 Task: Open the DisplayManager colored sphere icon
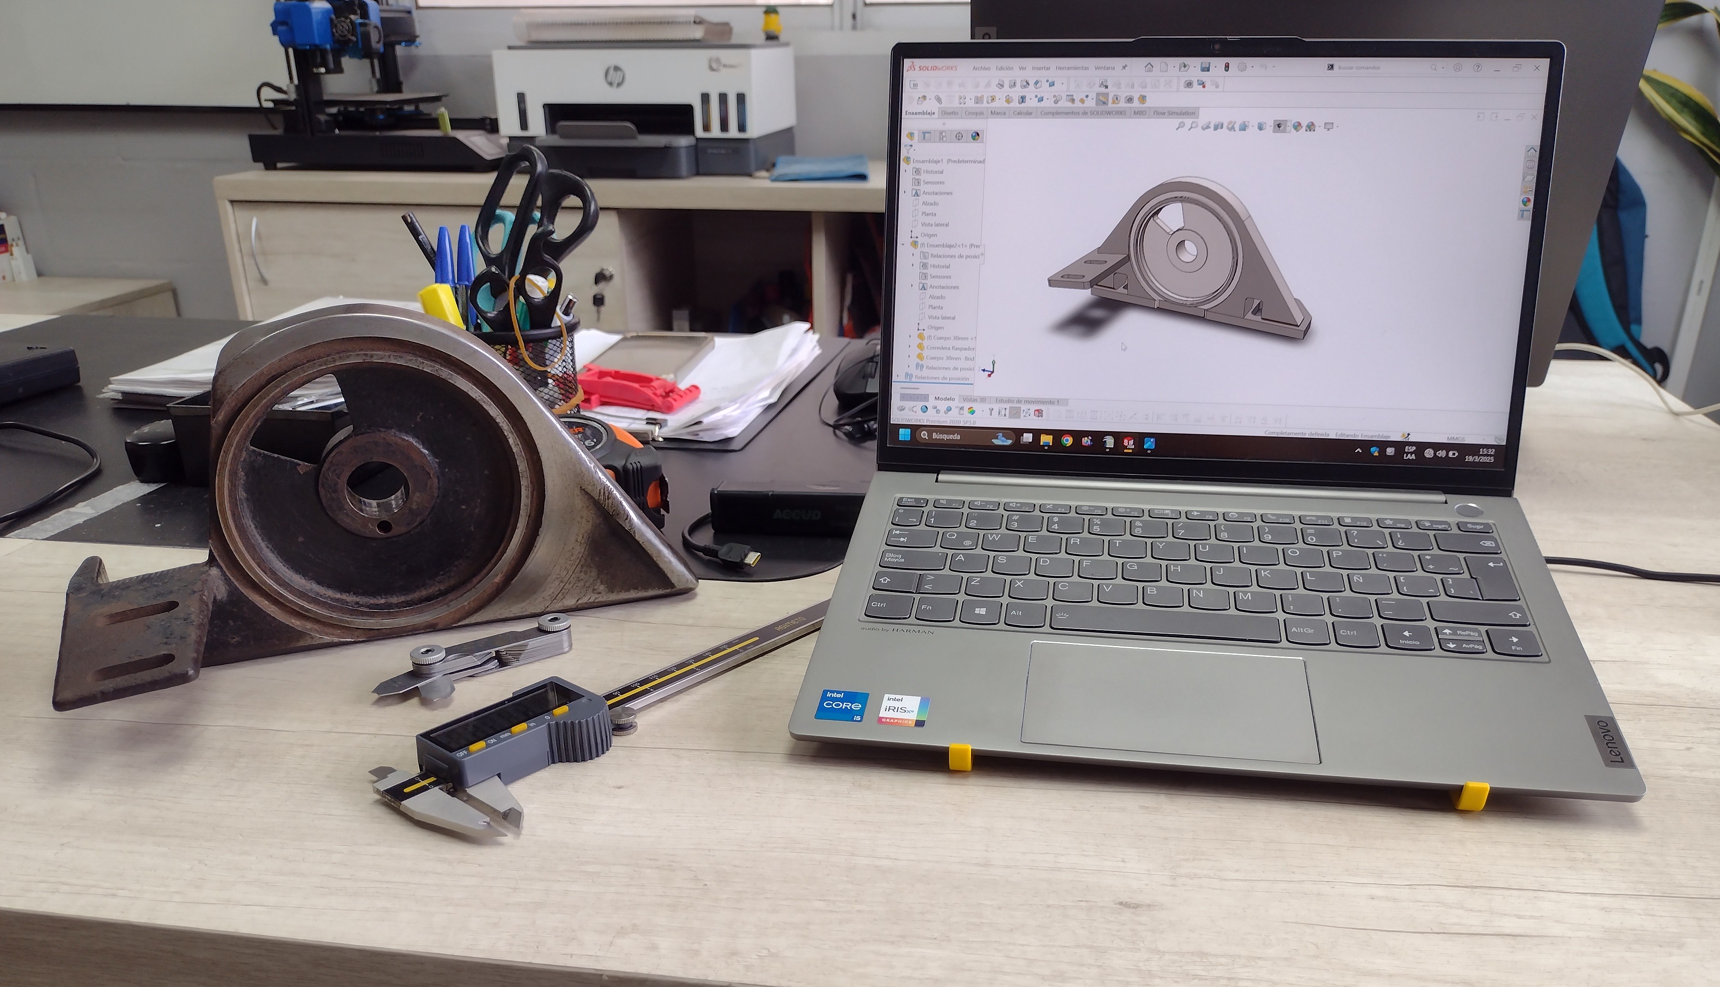(x=975, y=136)
